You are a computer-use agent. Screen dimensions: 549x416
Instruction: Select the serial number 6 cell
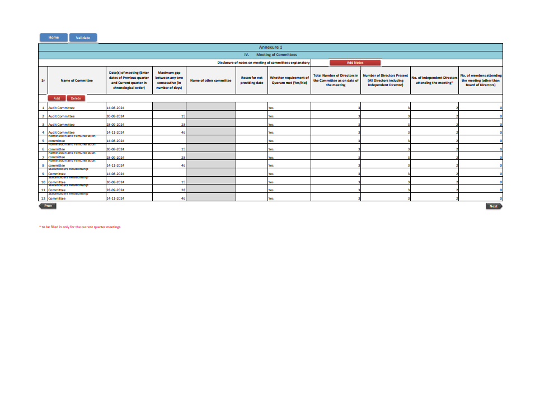tap(43, 148)
